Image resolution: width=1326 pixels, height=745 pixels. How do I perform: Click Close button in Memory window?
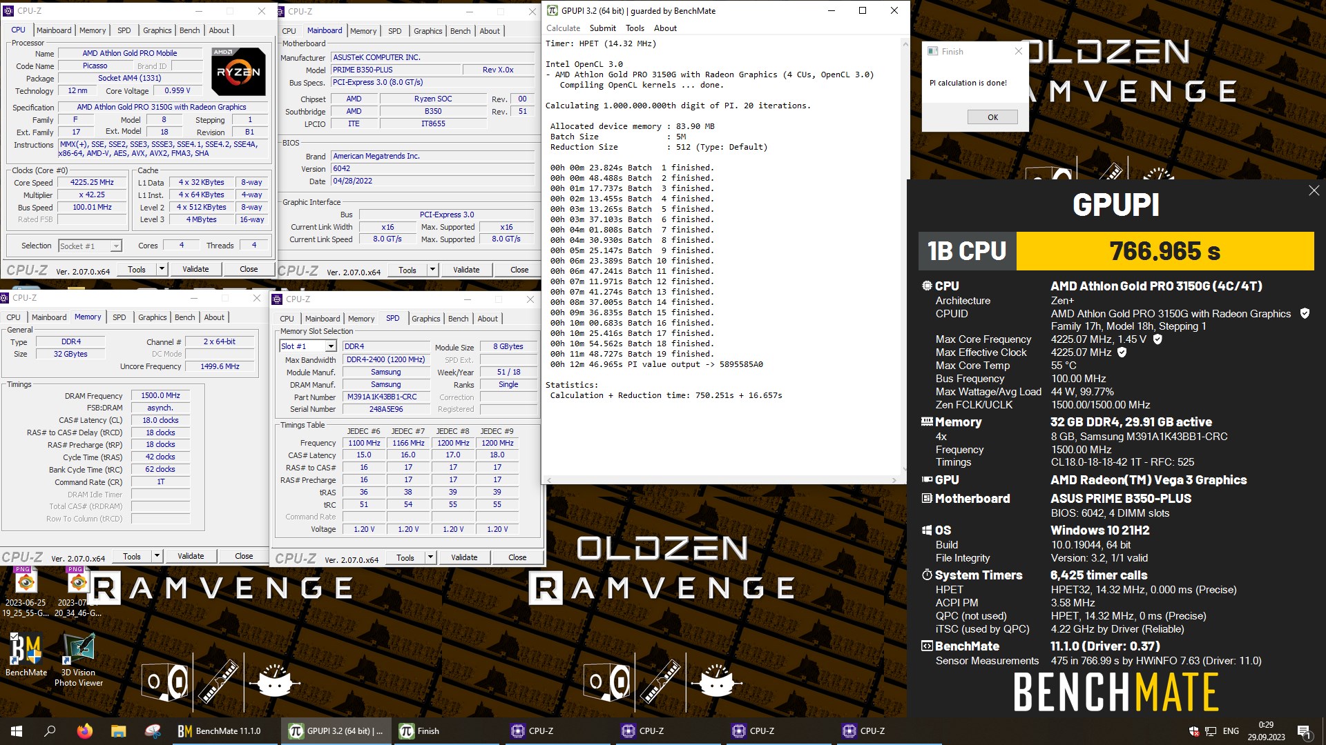click(244, 556)
